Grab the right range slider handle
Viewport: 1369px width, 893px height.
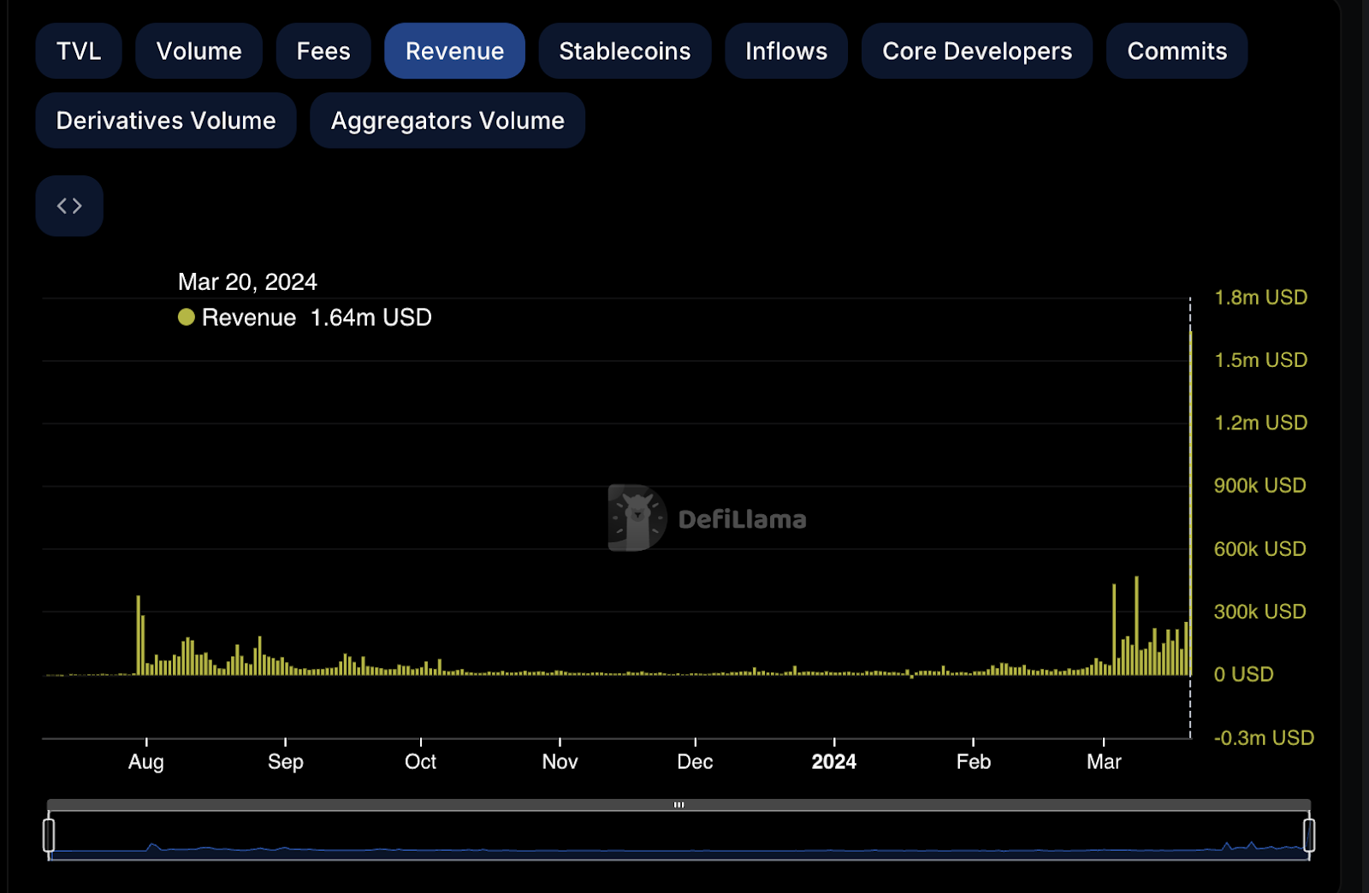(x=1309, y=835)
